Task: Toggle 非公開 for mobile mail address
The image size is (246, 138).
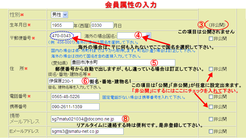Action: point(211,119)
